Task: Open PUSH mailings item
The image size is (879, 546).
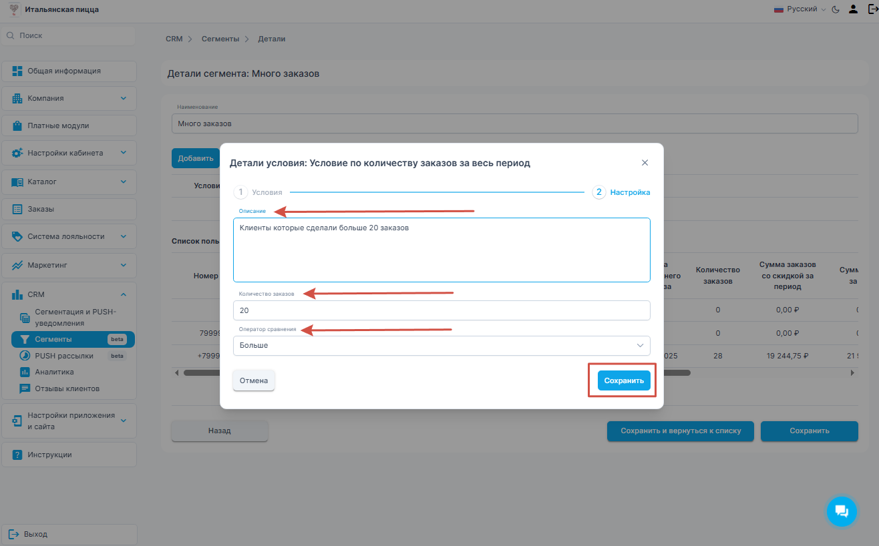Action: pyautogui.click(x=64, y=356)
